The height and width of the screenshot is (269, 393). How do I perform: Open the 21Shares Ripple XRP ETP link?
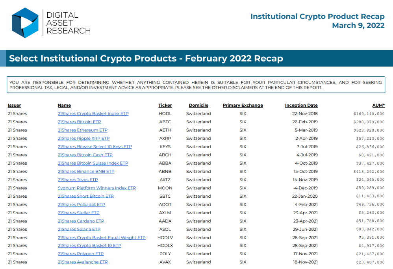83,138
